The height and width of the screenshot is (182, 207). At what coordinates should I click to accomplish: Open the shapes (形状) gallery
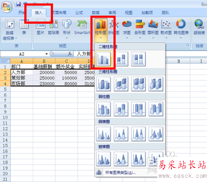tap(67, 29)
